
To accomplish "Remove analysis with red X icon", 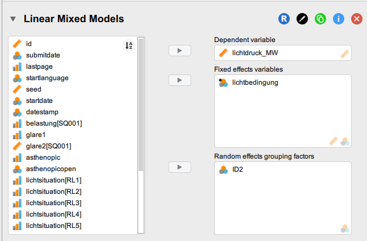I will (357, 19).
